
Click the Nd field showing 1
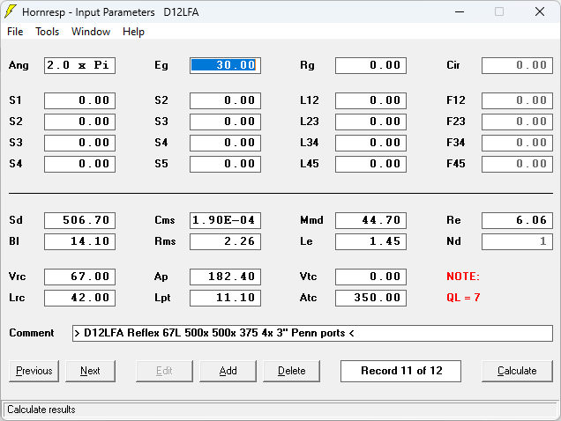click(517, 241)
